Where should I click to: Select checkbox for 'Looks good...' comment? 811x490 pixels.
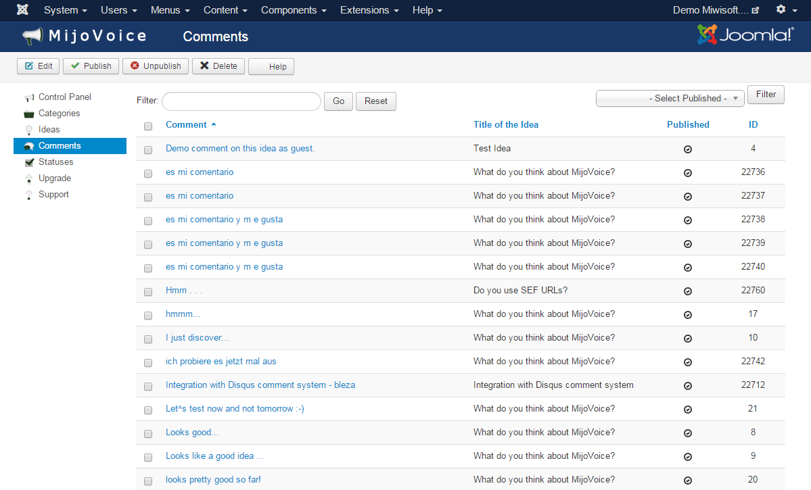148,434
